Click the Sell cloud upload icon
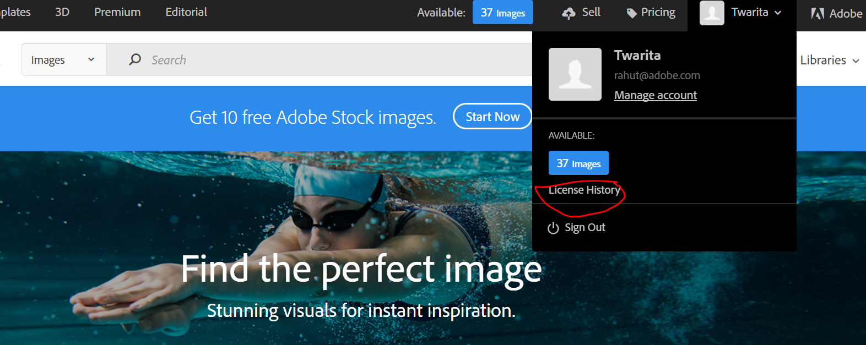The width and height of the screenshot is (866, 345). pyautogui.click(x=569, y=13)
